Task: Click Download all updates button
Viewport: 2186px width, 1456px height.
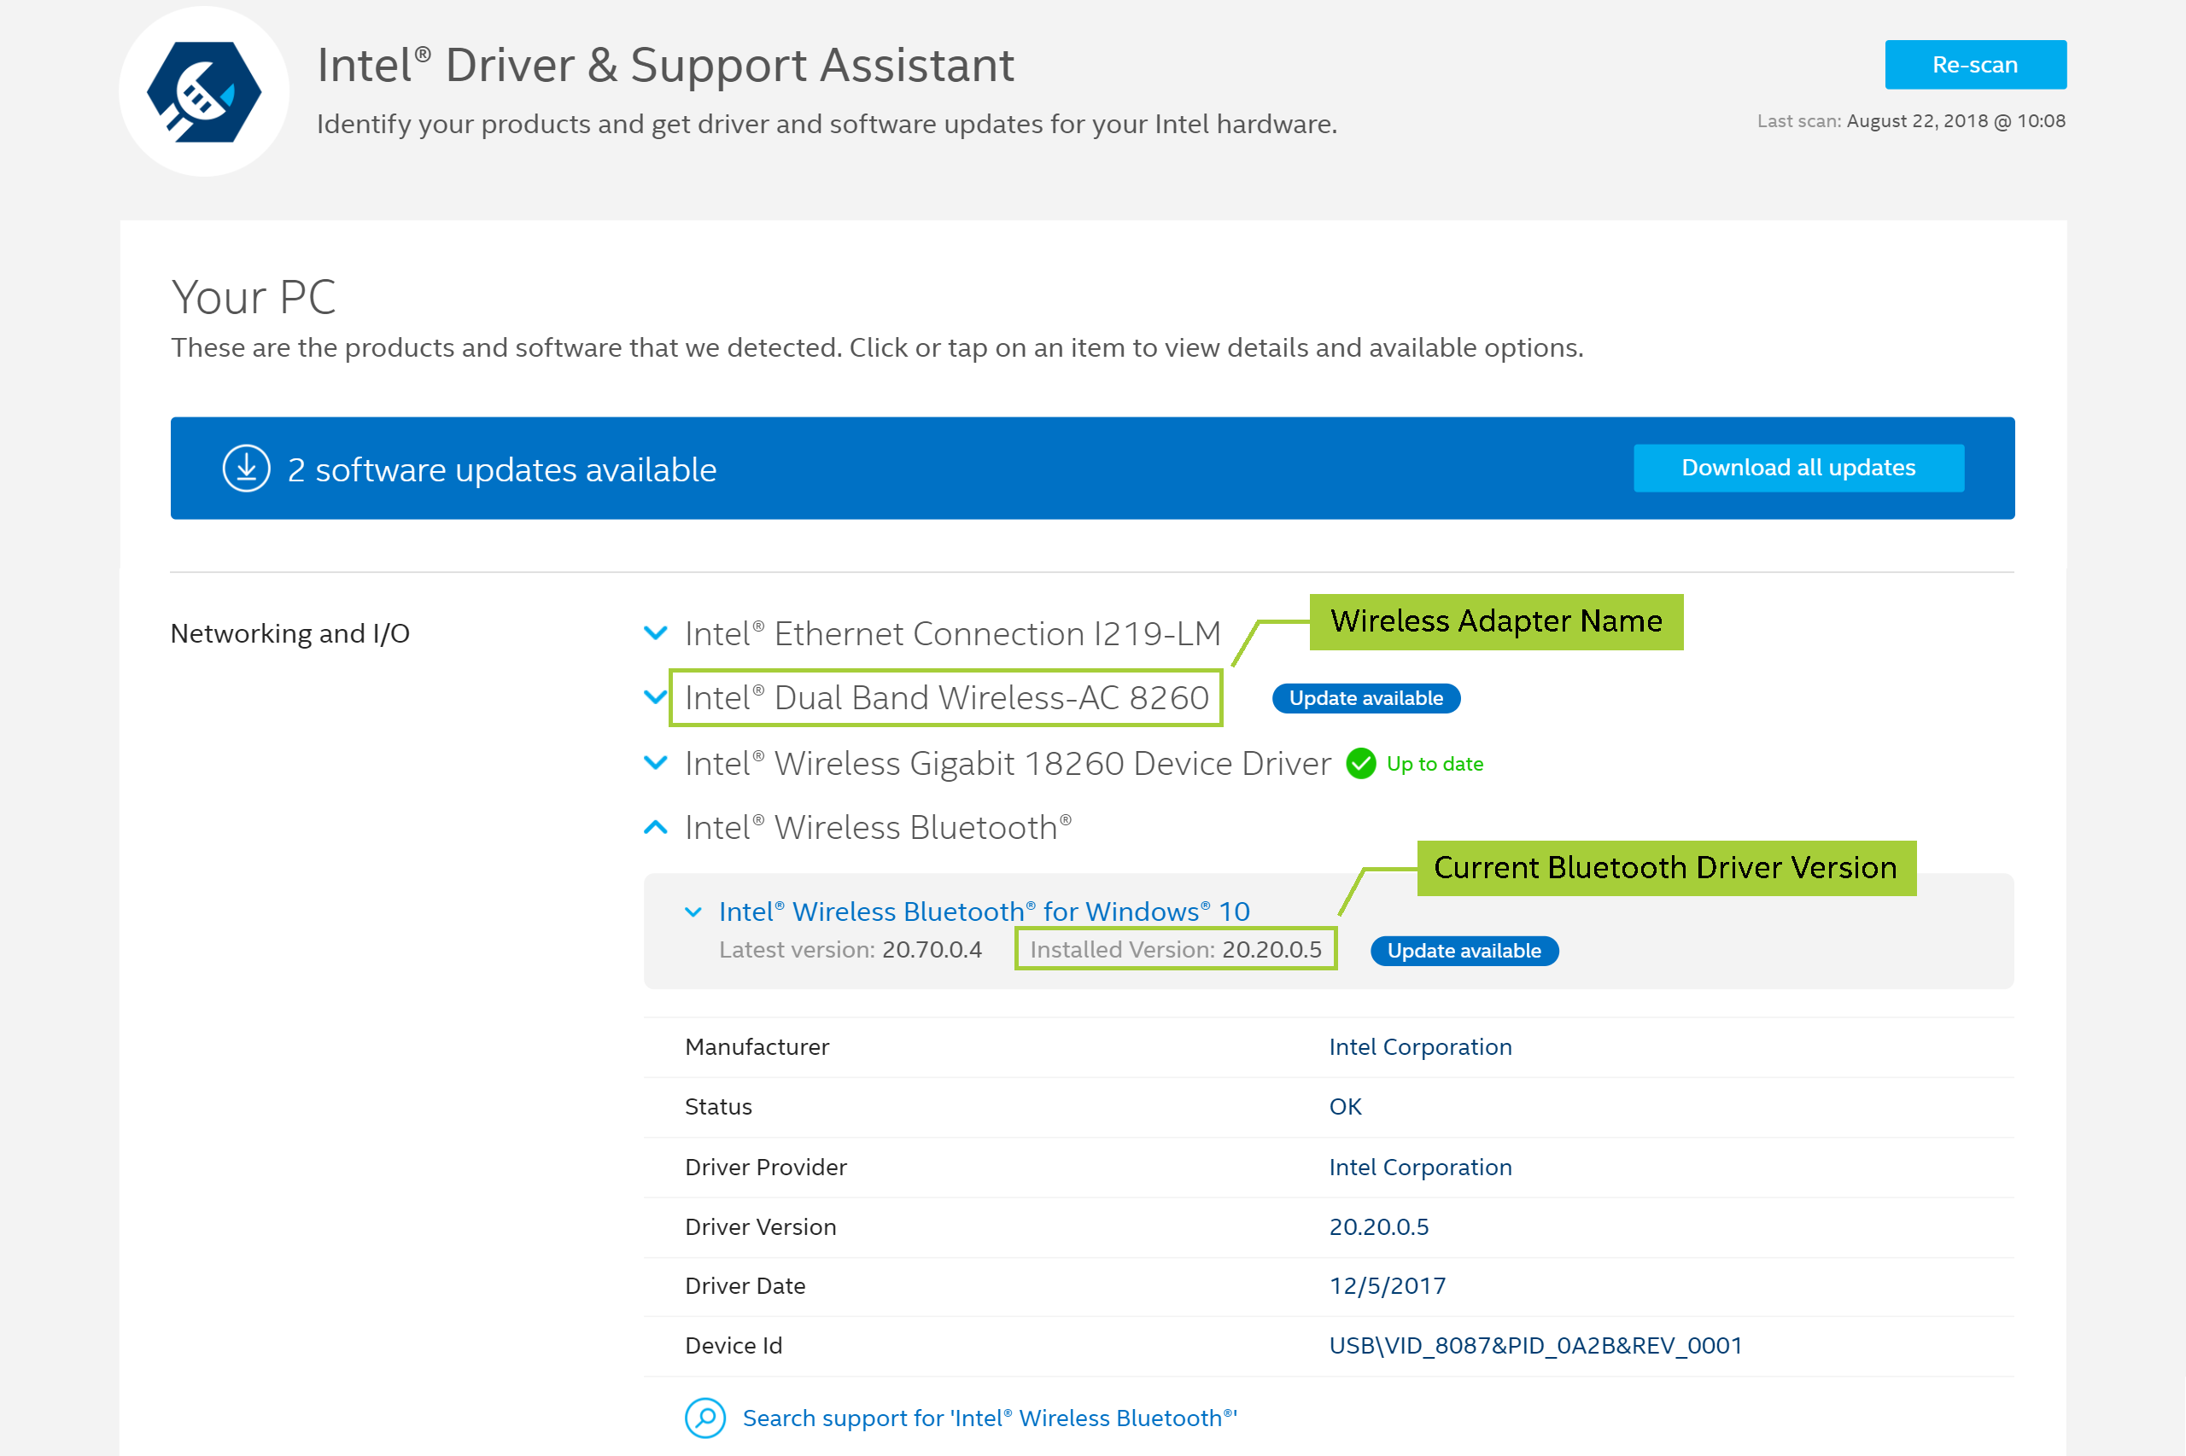Action: point(1797,468)
